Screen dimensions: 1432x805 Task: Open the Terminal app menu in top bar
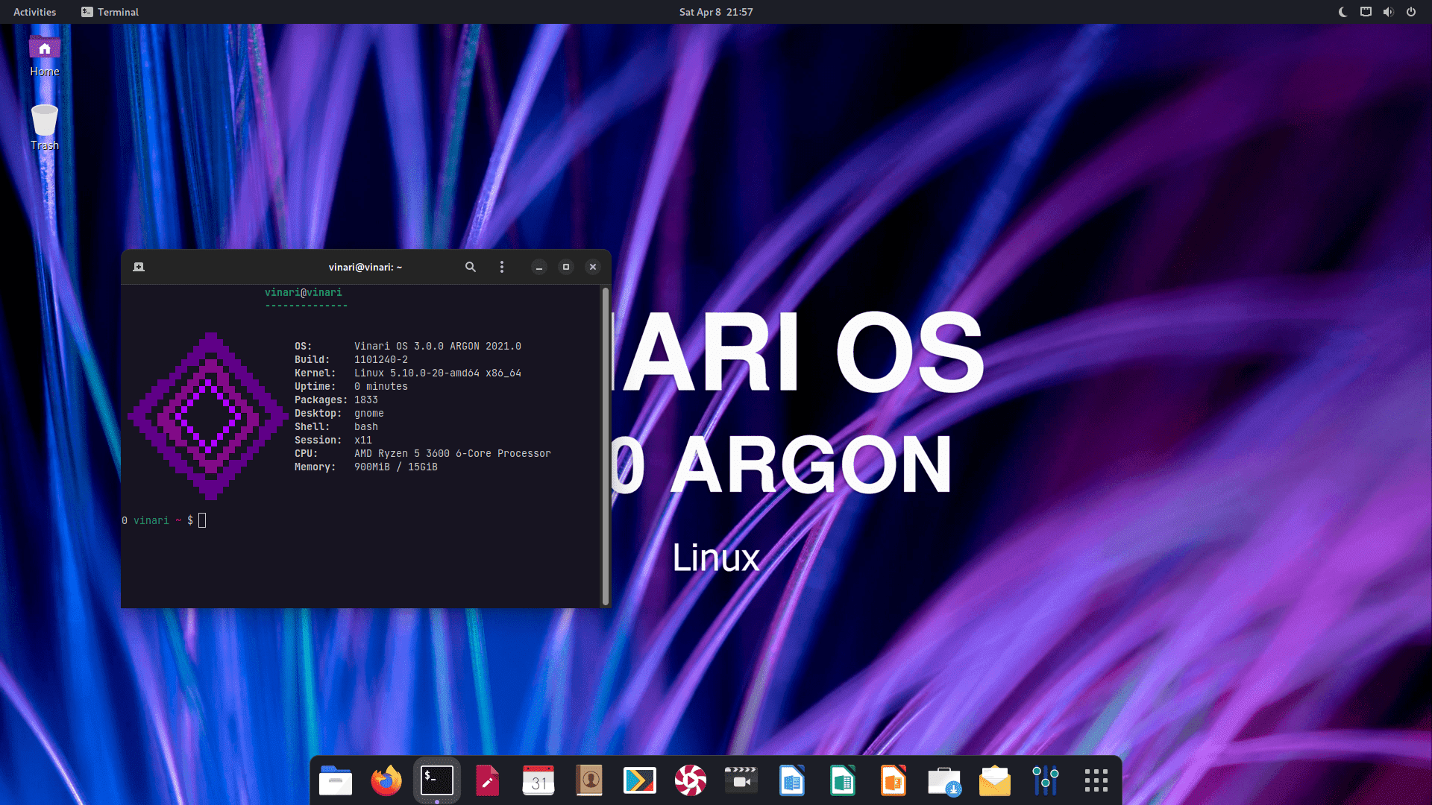[110, 12]
